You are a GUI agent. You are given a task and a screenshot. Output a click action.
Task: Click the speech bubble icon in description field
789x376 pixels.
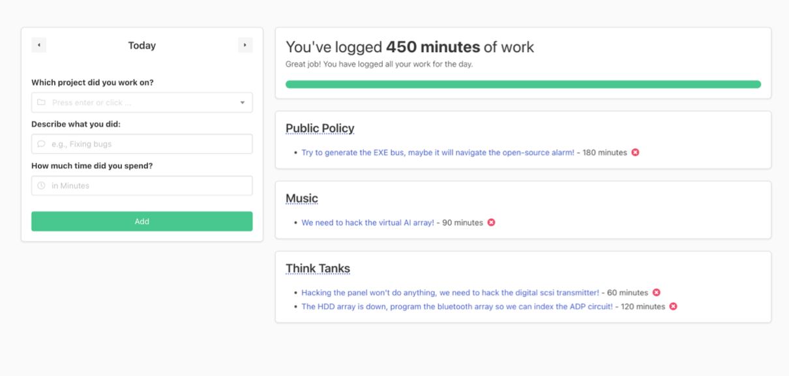coord(41,144)
